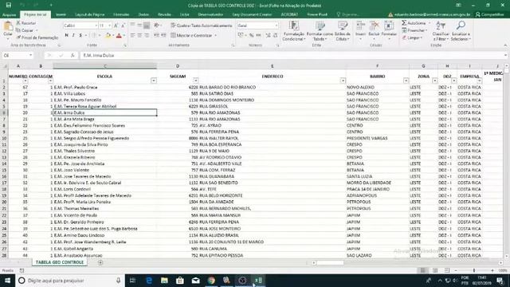
Task: Click Mesclar e Centralizar button
Action: click(191, 35)
